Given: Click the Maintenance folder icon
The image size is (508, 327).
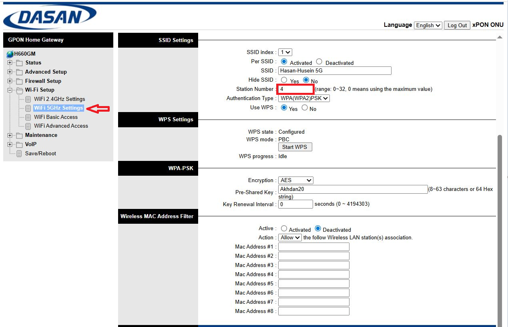Looking at the screenshot, I should pyautogui.click(x=19, y=135).
